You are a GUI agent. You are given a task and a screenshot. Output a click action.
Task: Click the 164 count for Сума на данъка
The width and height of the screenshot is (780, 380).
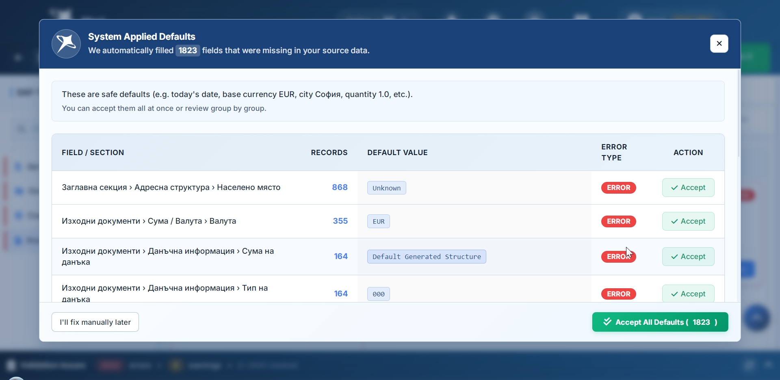[340, 256]
